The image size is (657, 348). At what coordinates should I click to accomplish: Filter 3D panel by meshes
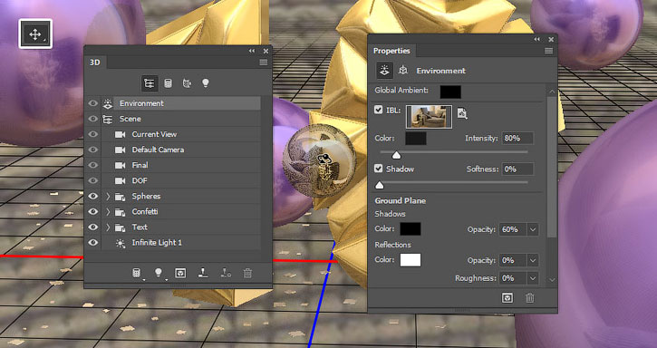point(168,83)
